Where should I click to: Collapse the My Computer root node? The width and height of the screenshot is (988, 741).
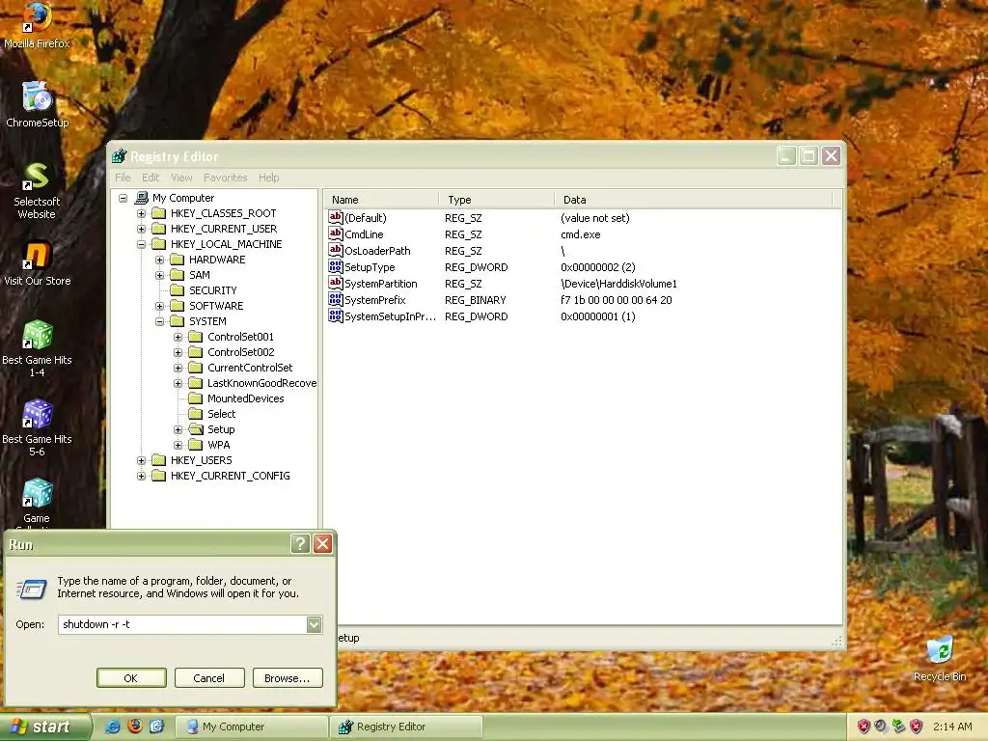tap(123, 198)
